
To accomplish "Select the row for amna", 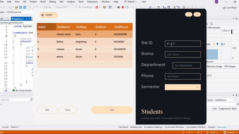I will click(85, 57).
